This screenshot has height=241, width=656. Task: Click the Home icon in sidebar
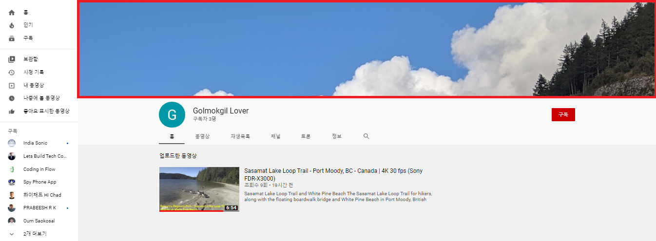tap(12, 13)
